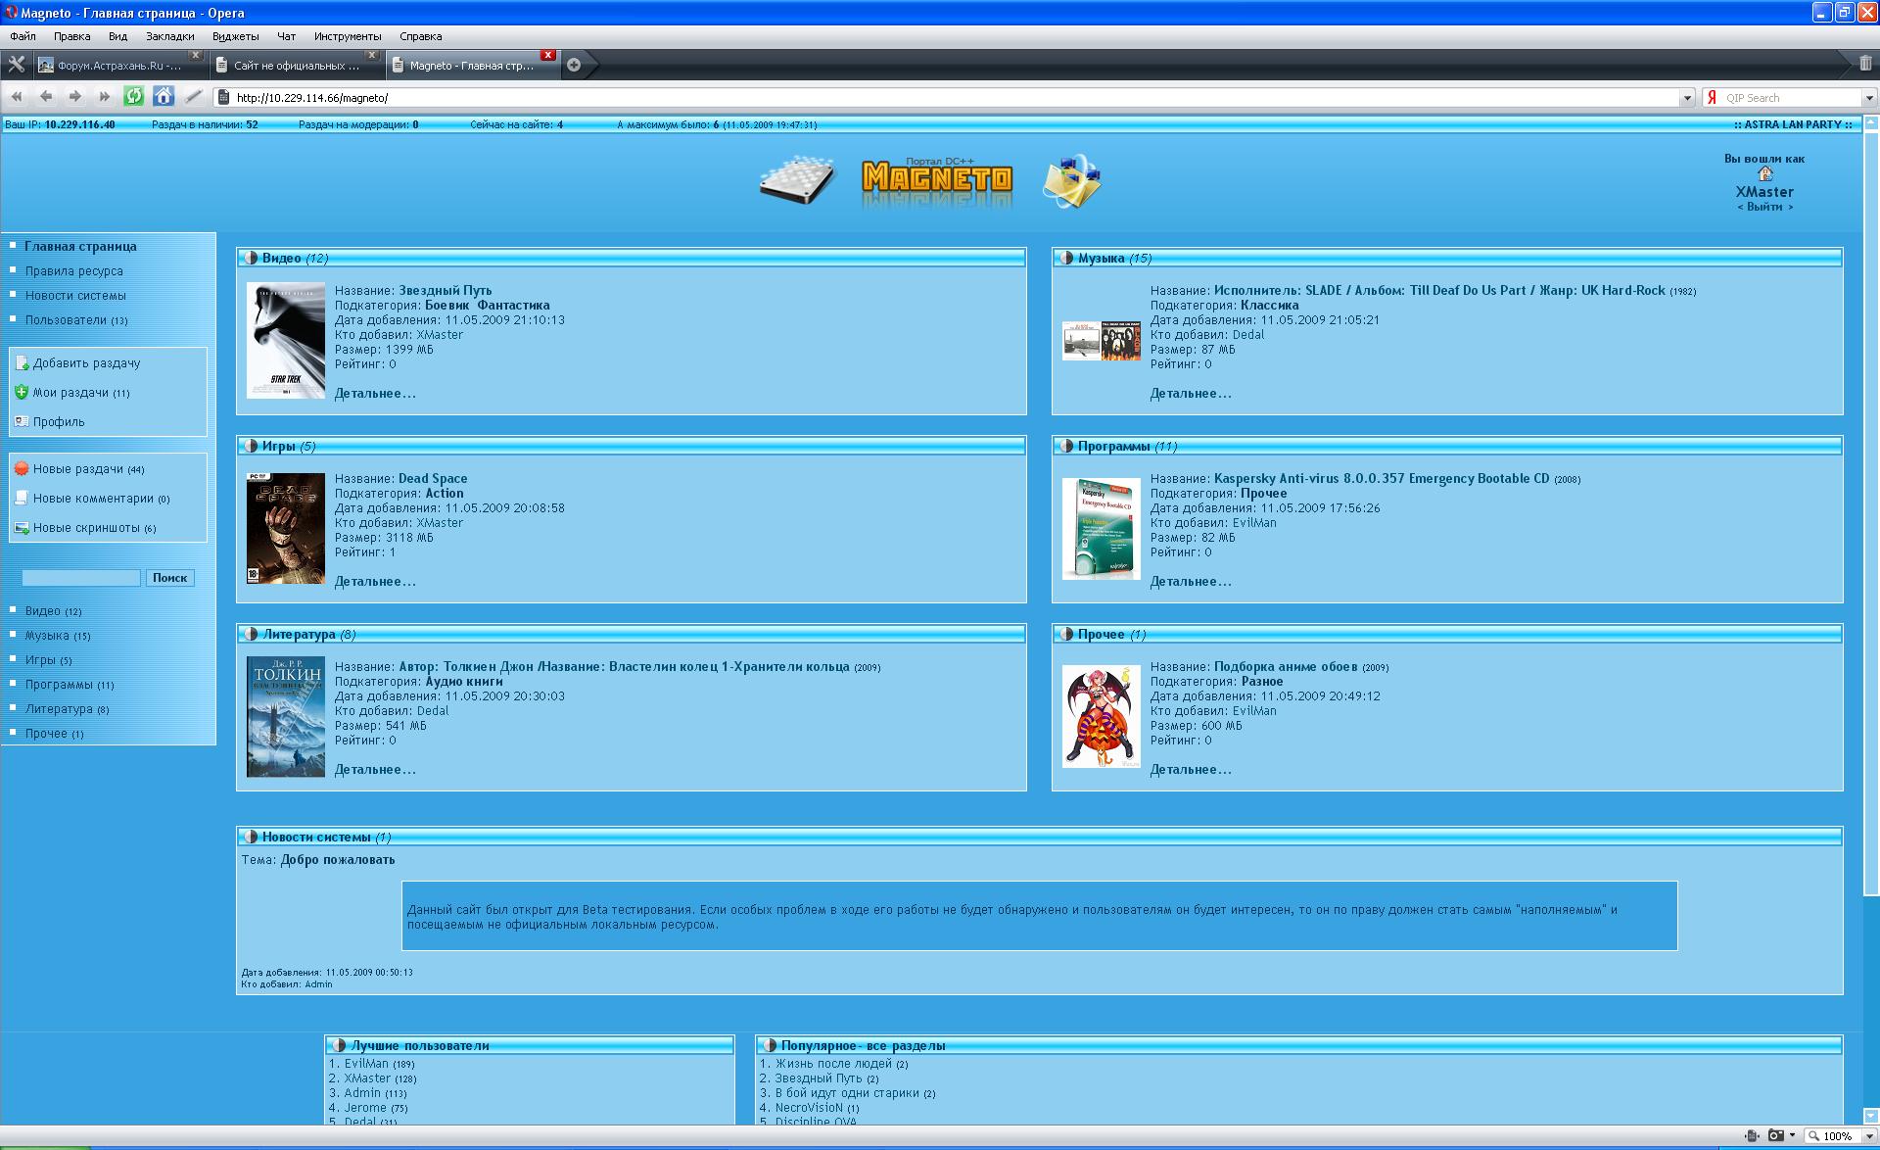This screenshot has width=1880, height=1150.
Task: Open the Правила ресурса sidebar link
Action: [x=74, y=271]
